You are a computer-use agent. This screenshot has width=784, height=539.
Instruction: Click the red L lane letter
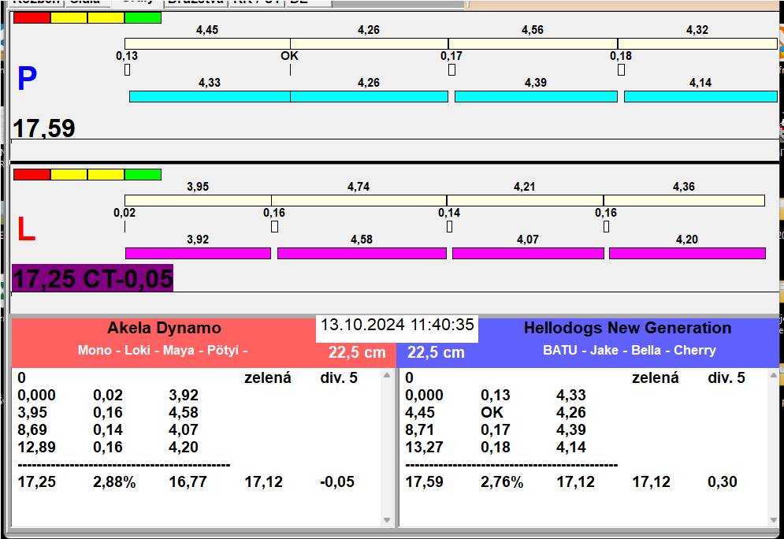click(26, 229)
